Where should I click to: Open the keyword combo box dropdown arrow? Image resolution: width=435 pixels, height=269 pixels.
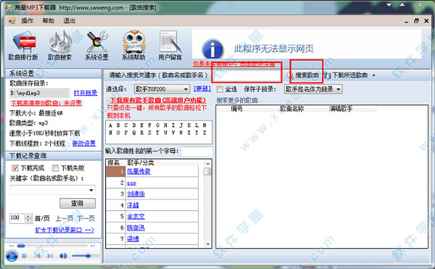(x=91, y=190)
